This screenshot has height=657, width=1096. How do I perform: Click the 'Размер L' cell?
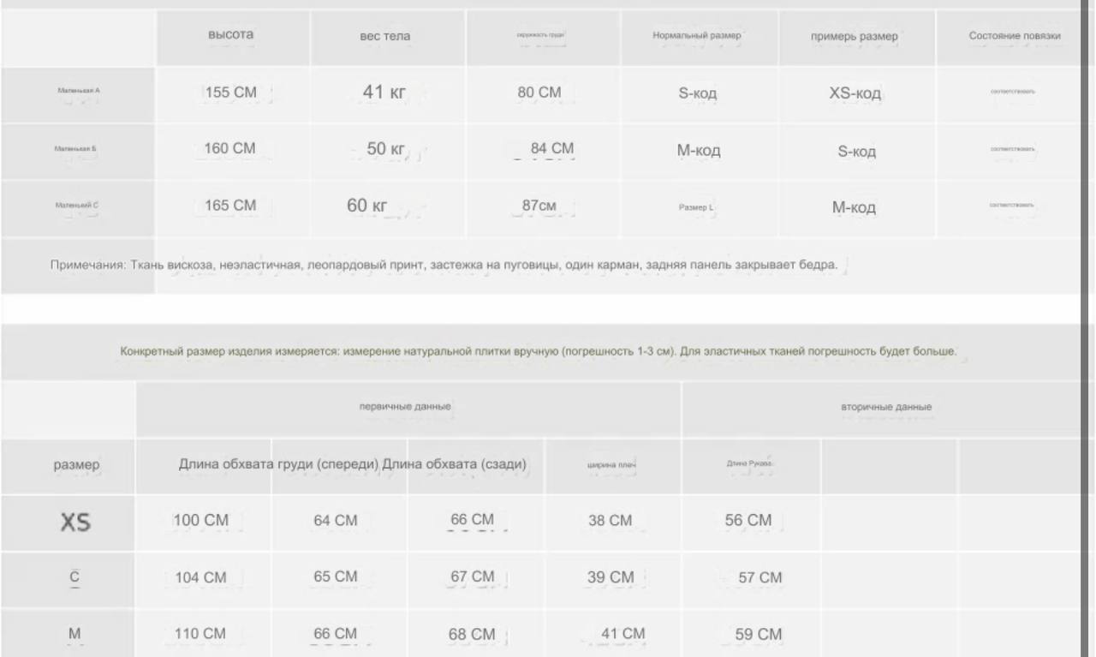point(698,206)
